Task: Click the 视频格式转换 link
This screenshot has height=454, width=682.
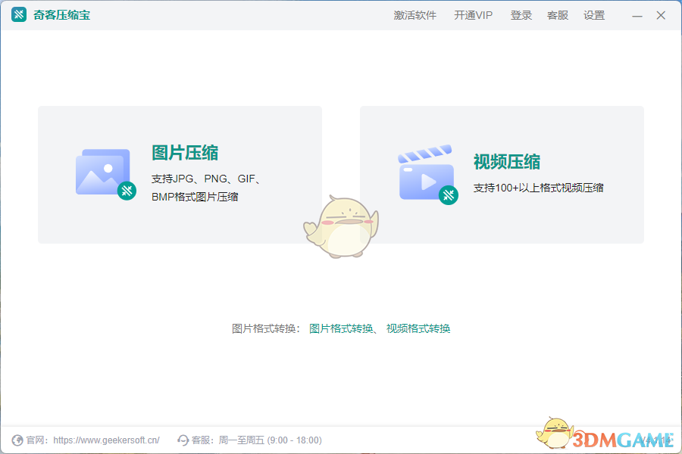Action: click(x=419, y=328)
